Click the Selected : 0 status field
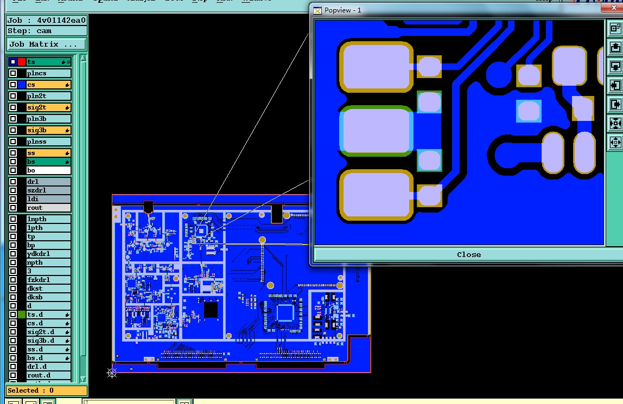 47,390
